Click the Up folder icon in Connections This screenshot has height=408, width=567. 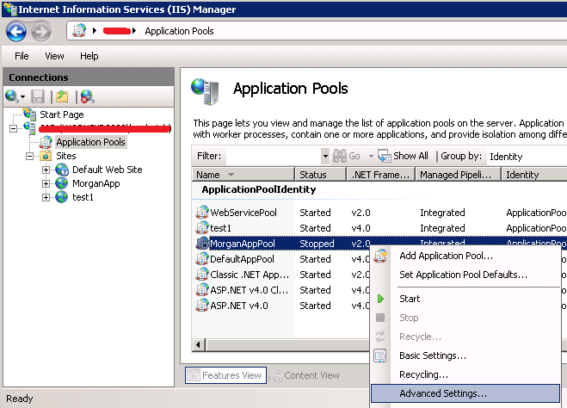[62, 96]
